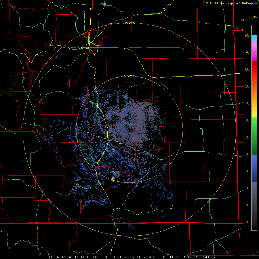Select the 100 NMI range ring label
This screenshot has width=259, height=259.
[x=129, y=23]
